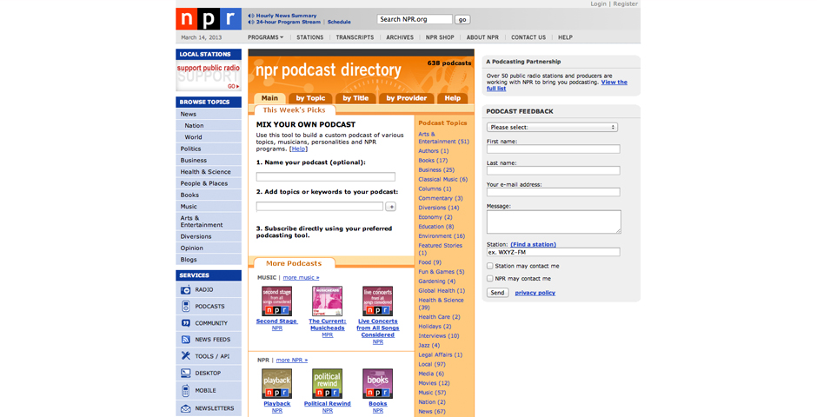This screenshot has height=417, width=817.
Task: Click the Help link in mix podcast description
Action: (x=299, y=149)
